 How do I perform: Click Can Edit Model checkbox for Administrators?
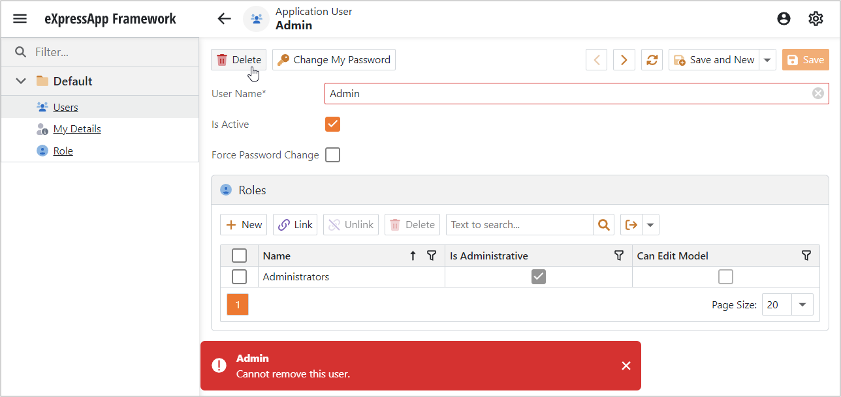click(x=725, y=276)
